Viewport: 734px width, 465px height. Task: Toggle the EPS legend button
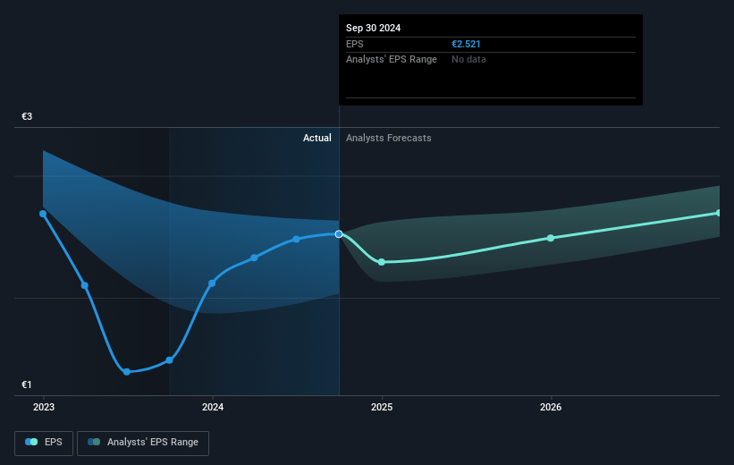(x=44, y=443)
